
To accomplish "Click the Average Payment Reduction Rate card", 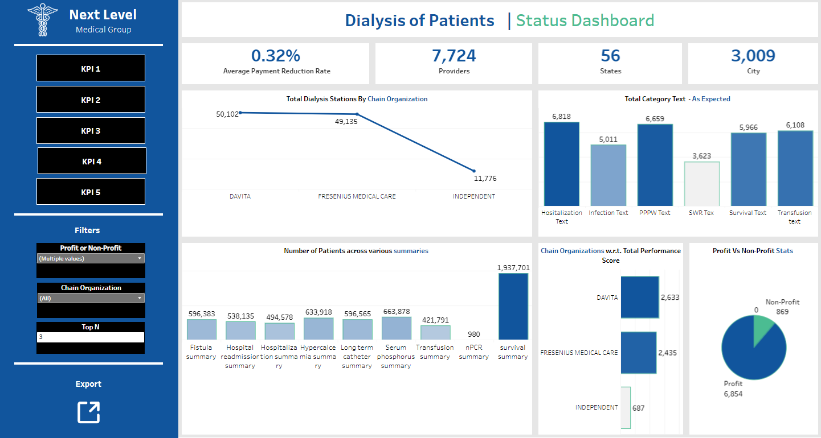I will pos(276,63).
